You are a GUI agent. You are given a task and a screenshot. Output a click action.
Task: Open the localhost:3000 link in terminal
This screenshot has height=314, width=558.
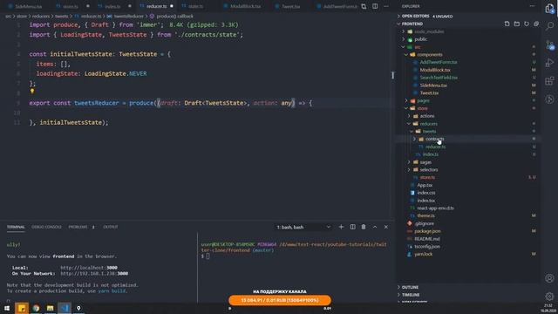89,268
